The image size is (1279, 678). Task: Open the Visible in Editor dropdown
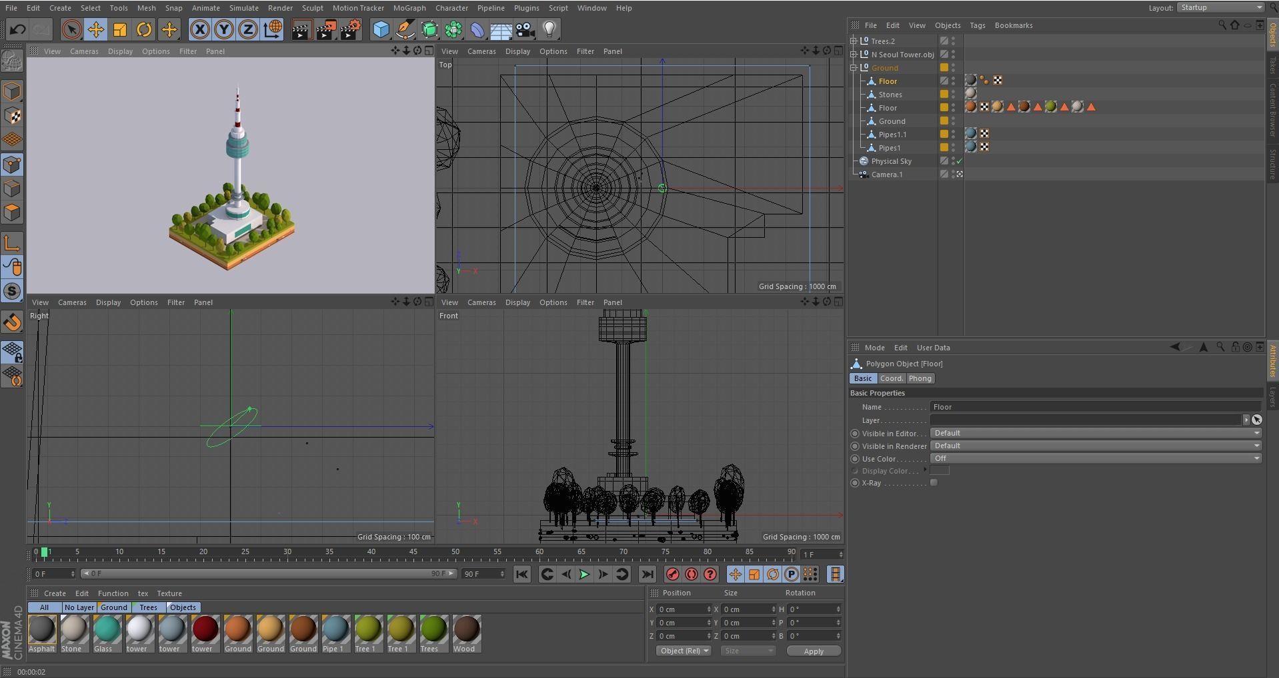[1095, 433]
